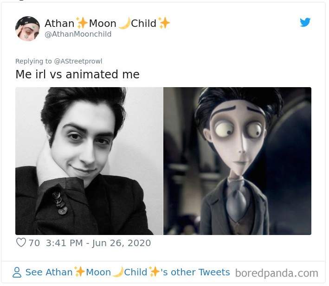Open the @AStreetprowl reply mention

(x=78, y=61)
